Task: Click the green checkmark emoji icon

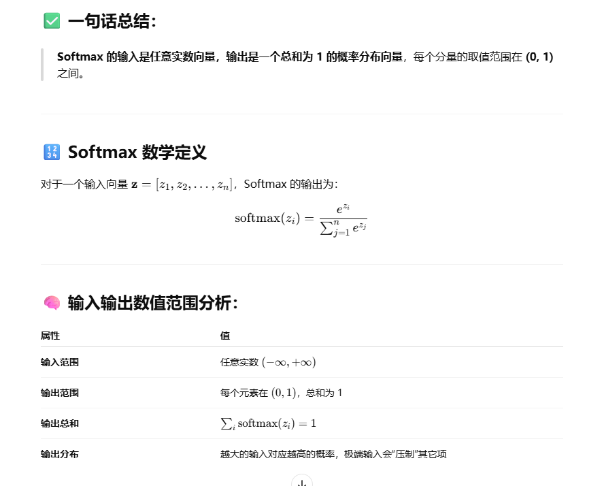Action: click(x=52, y=21)
